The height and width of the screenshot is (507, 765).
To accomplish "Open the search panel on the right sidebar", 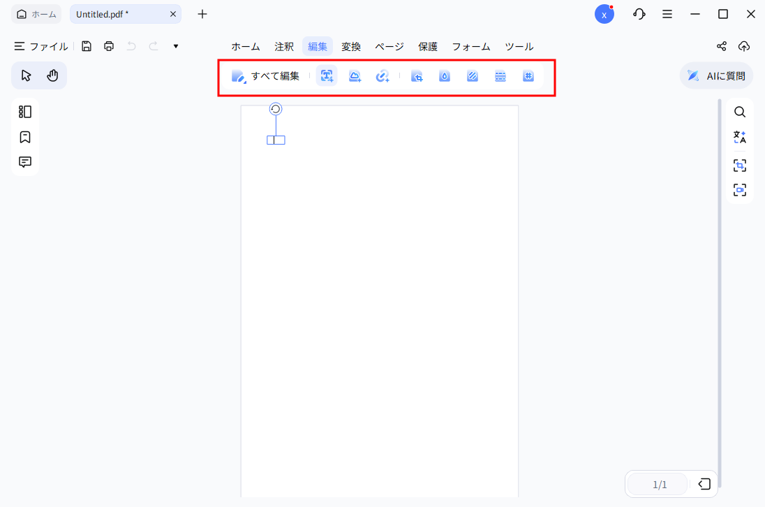I will point(740,111).
